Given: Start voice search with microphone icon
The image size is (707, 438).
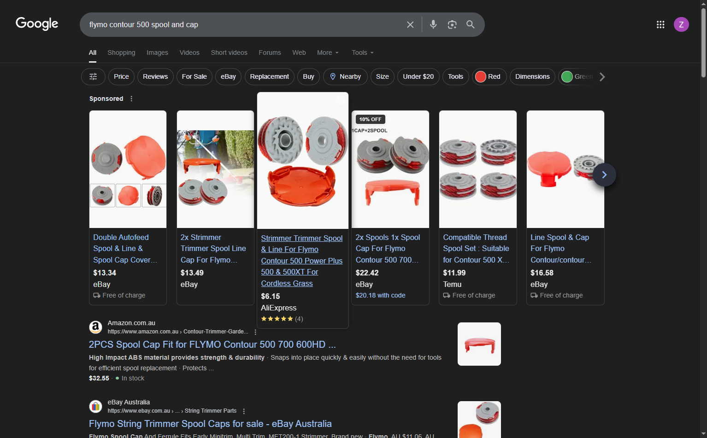Looking at the screenshot, I should click(433, 24).
